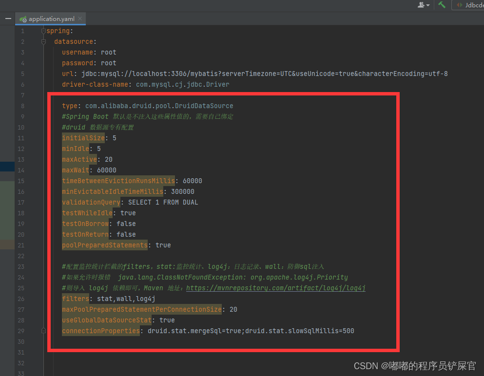
Task: Click the green Build hammer icon
Action: [442, 4]
